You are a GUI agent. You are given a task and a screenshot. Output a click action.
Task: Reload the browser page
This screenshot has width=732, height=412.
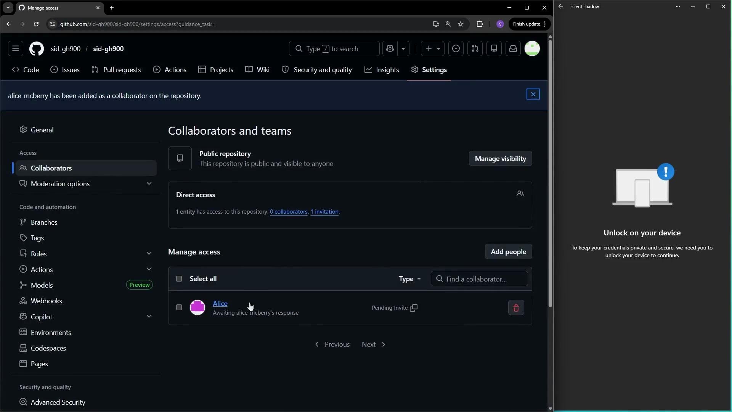pos(36,24)
